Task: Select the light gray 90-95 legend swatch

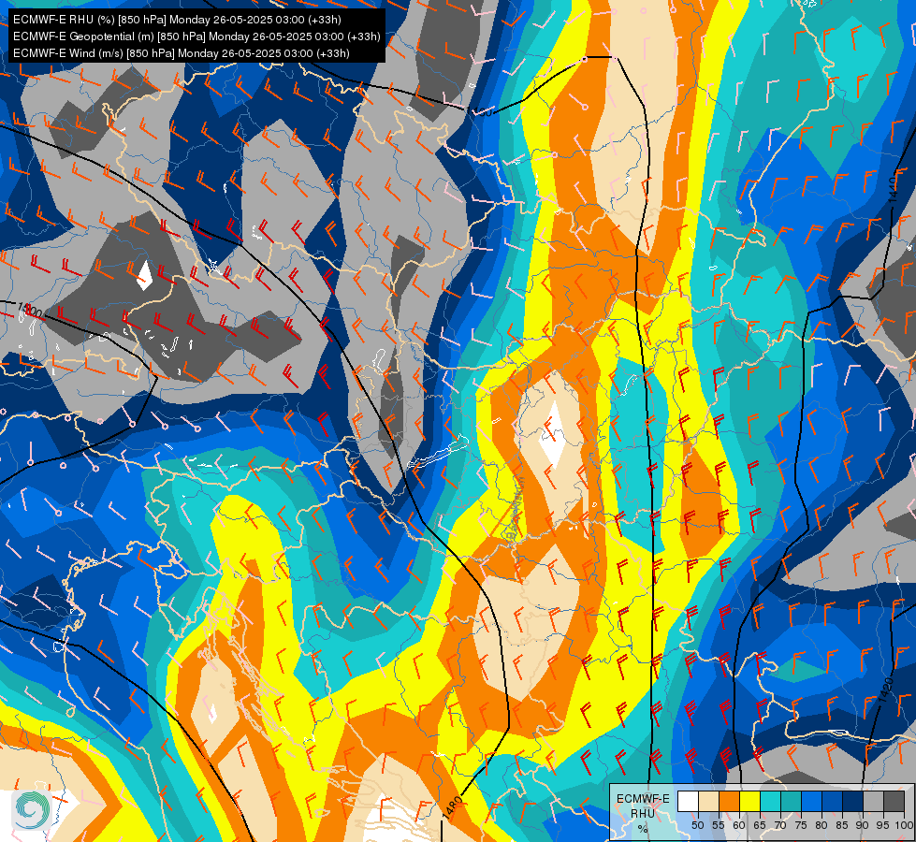Action: click(x=873, y=801)
